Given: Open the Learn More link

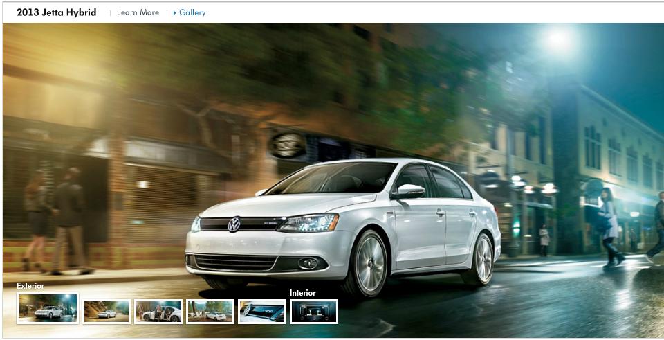Looking at the screenshot, I should [138, 12].
